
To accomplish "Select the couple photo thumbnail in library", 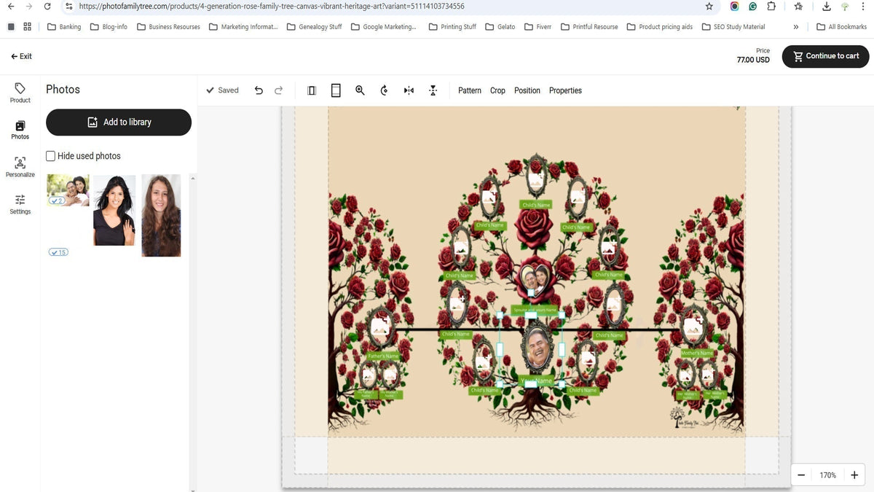I will coord(68,190).
